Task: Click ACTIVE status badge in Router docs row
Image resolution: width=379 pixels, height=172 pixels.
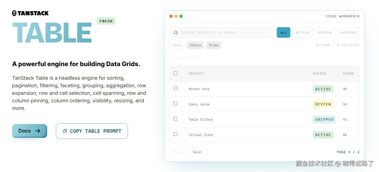Action: pos(323,89)
